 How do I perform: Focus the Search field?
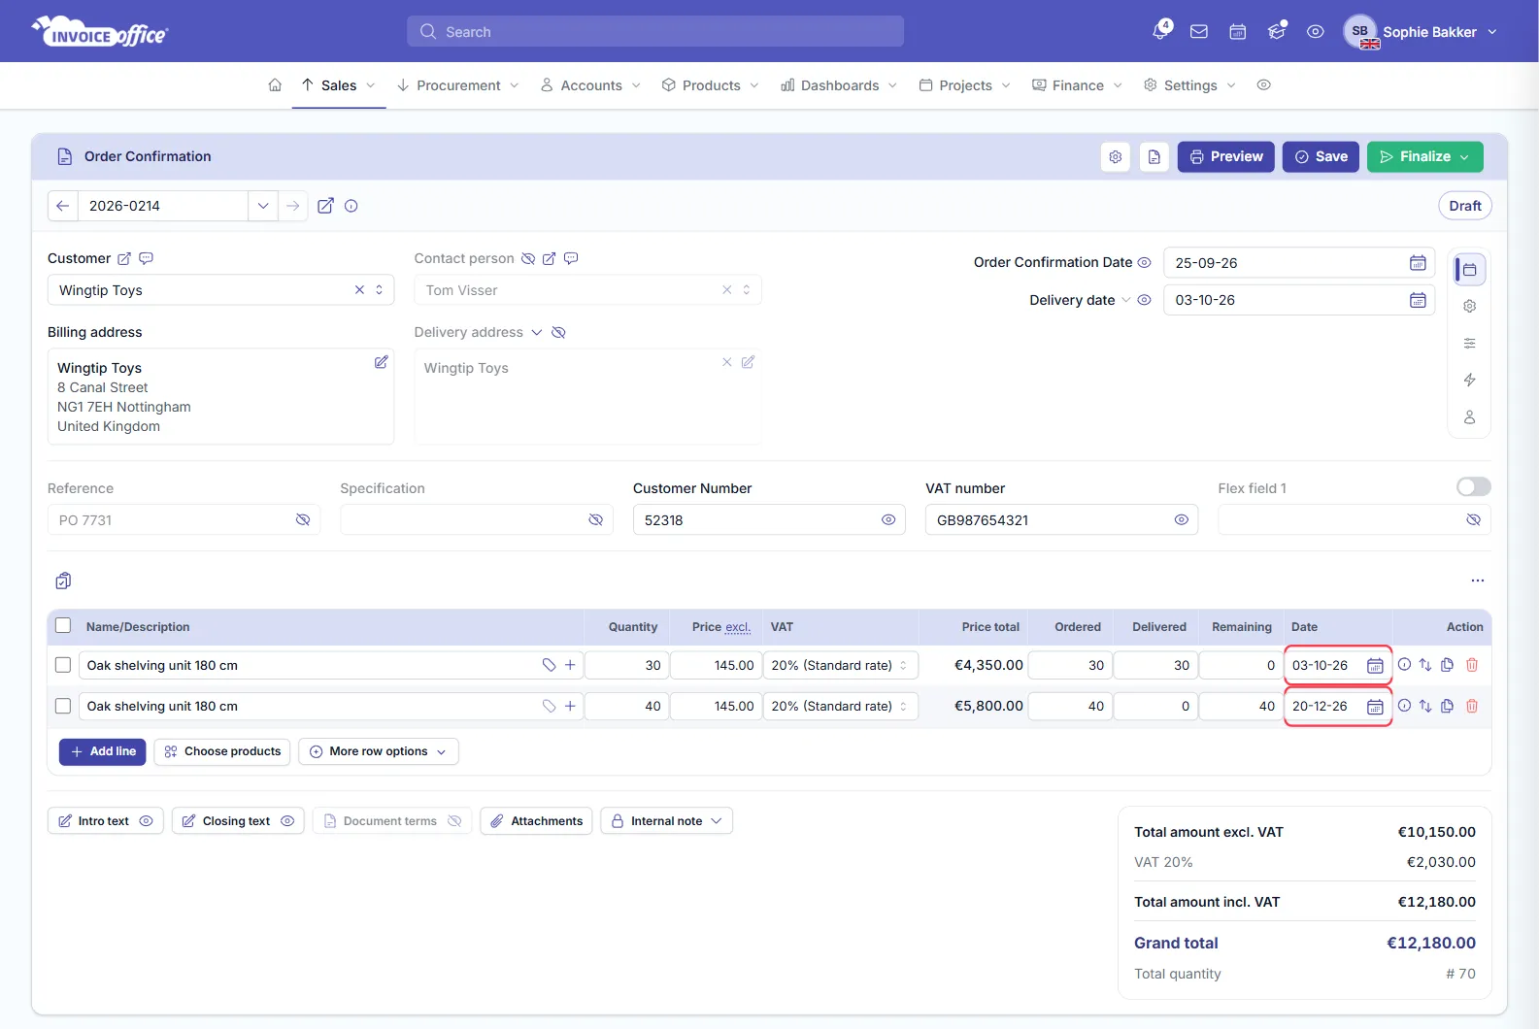[x=655, y=32]
